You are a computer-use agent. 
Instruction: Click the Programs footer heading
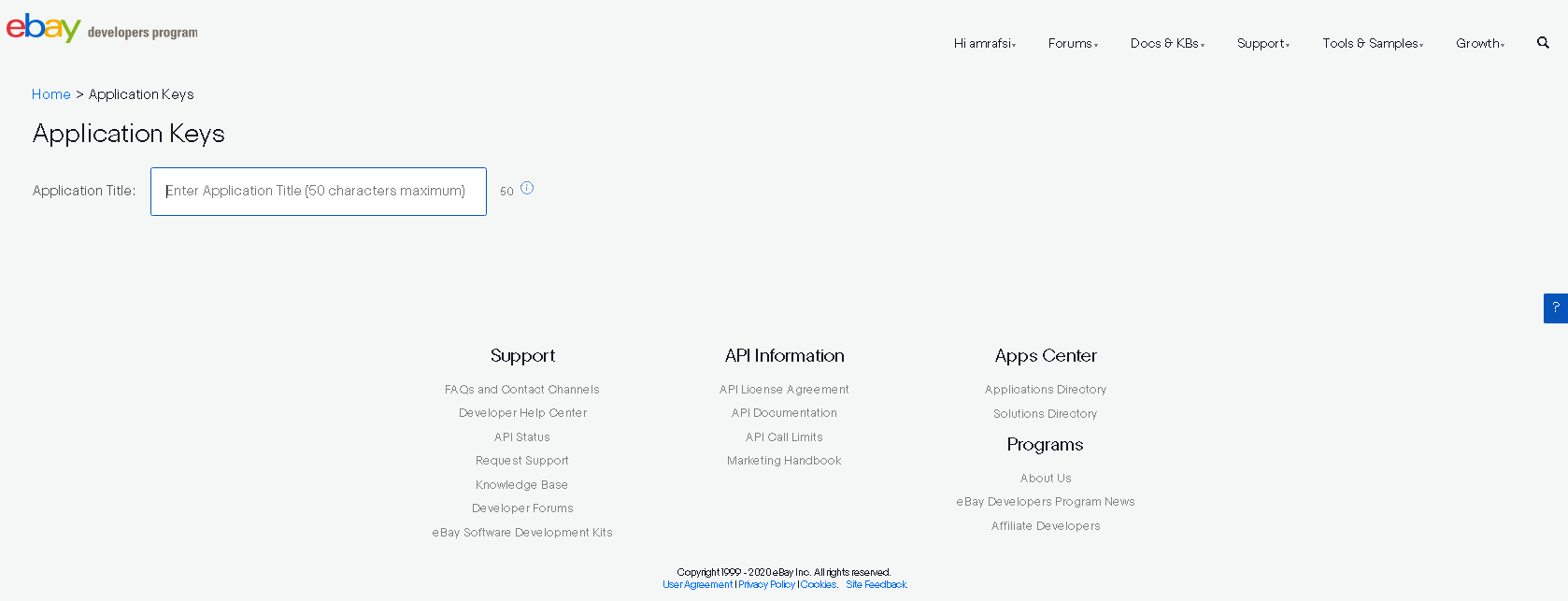1046,445
